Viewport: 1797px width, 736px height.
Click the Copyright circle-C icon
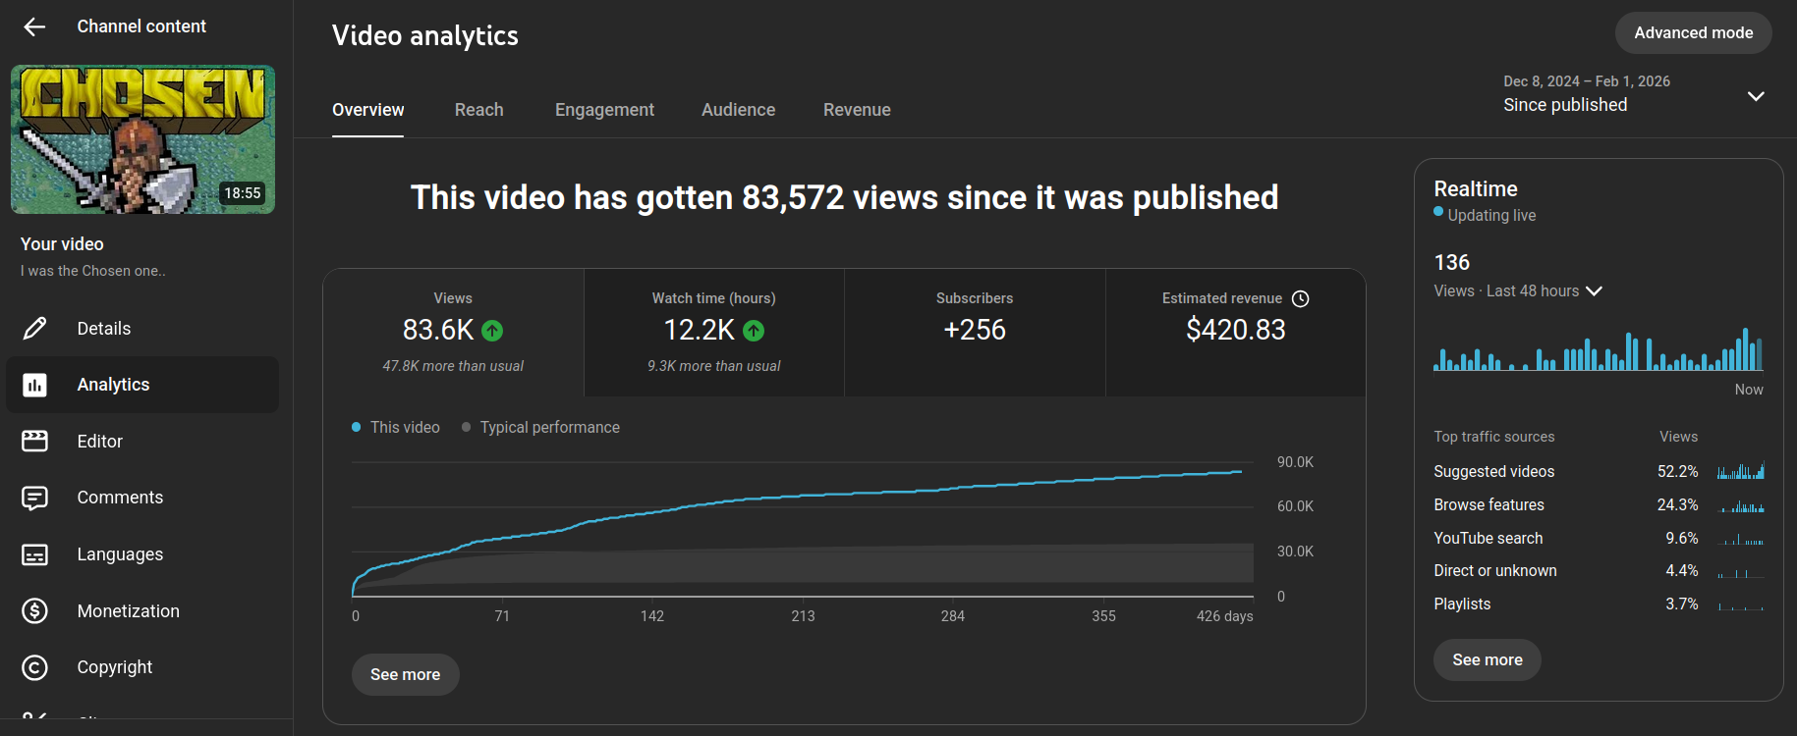(x=34, y=668)
